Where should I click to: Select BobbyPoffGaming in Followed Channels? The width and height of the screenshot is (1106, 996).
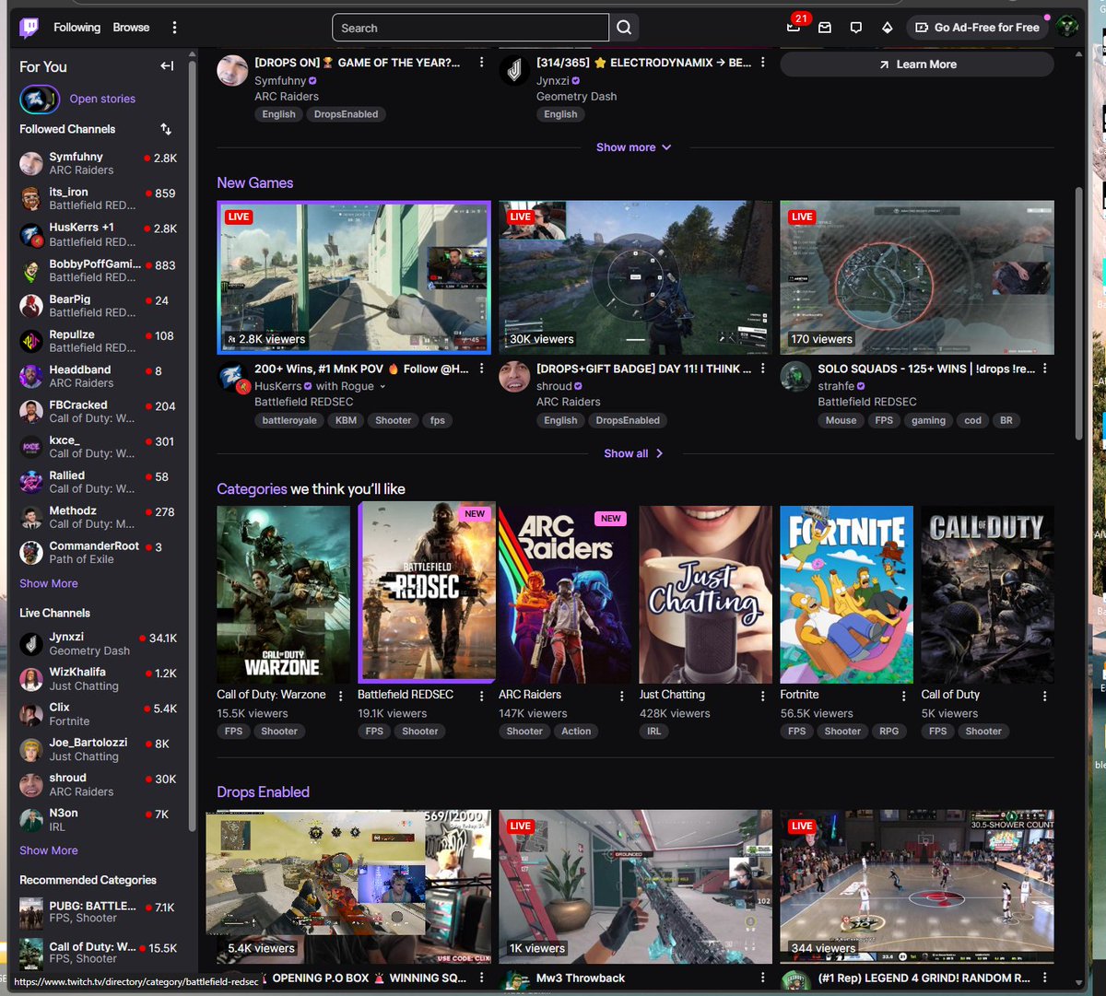99,270
